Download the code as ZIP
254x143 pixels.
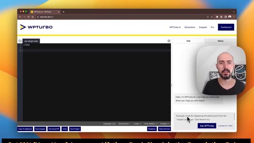point(54,129)
